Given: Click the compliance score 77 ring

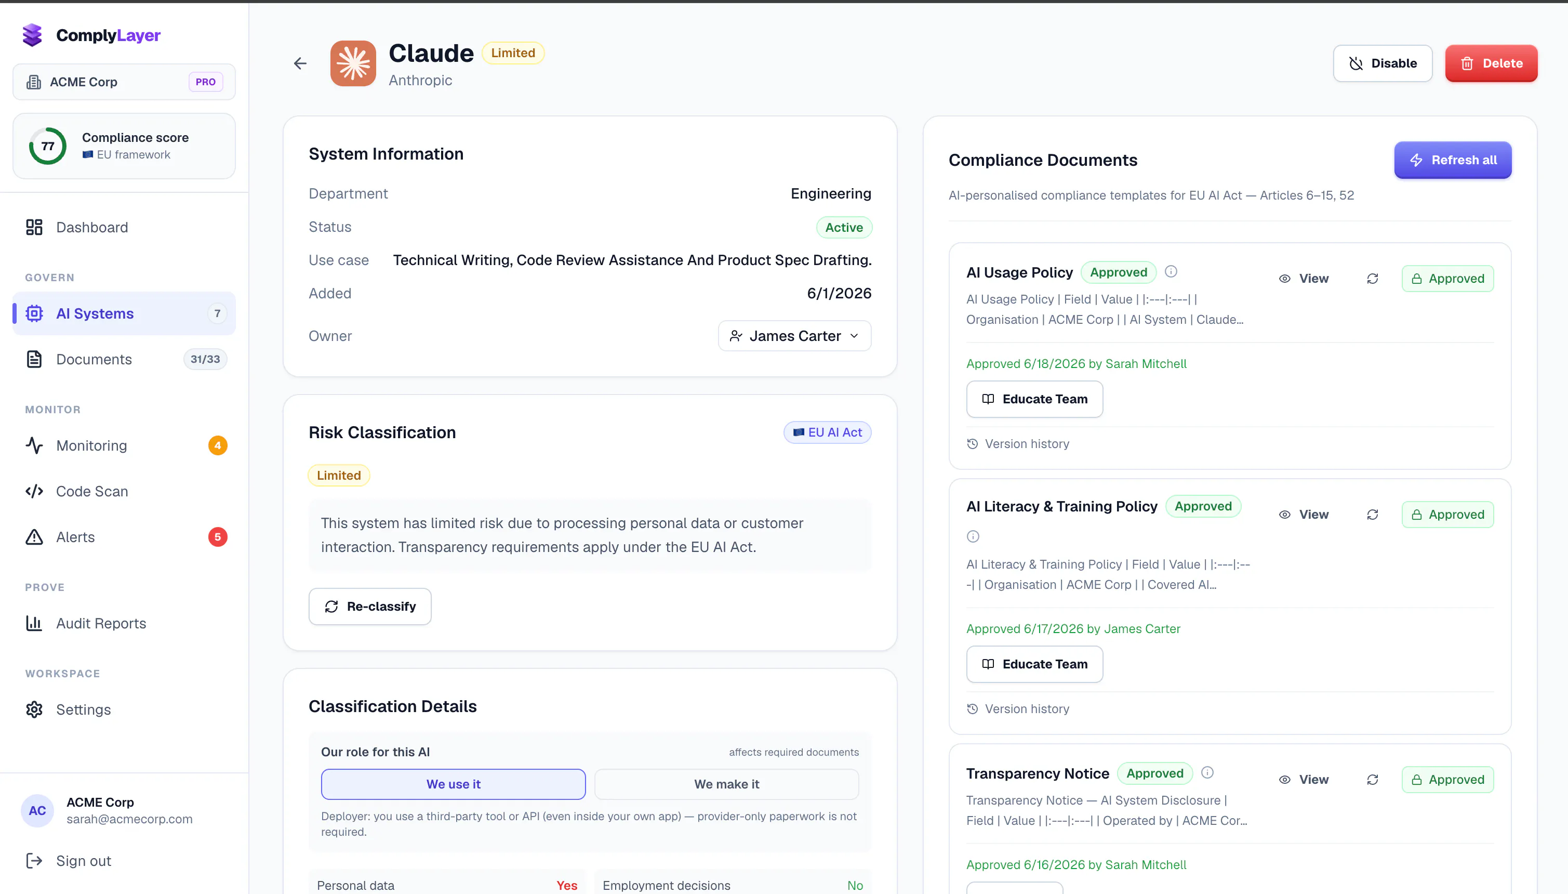Looking at the screenshot, I should tap(48, 146).
